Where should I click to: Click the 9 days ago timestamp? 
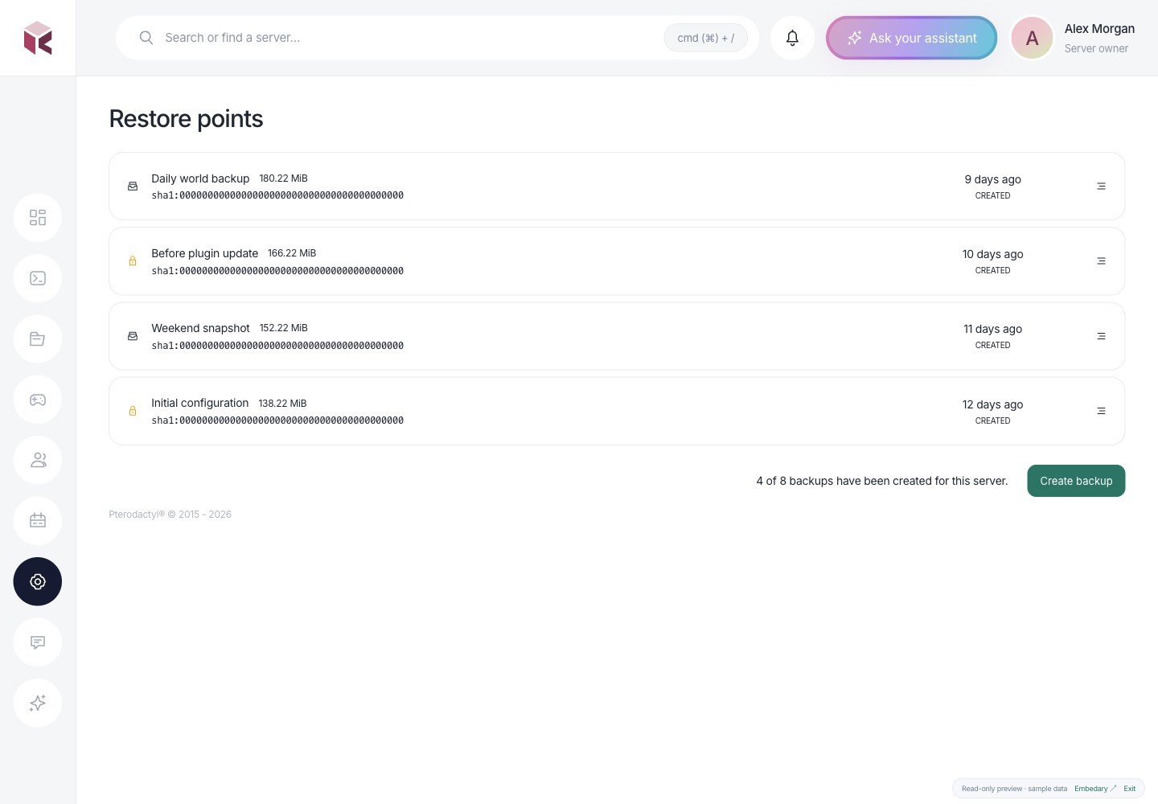993,179
